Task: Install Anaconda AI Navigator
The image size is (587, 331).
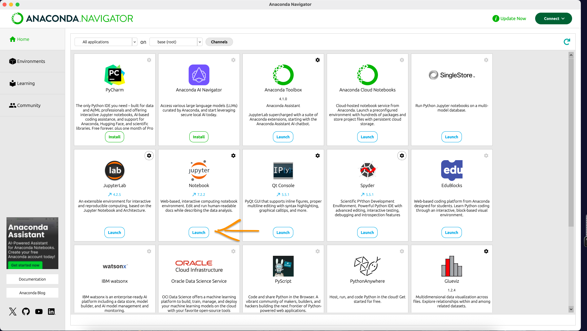Action: point(199,137)
